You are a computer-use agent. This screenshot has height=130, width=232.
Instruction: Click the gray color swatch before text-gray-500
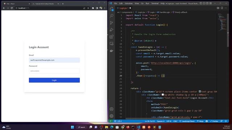[200, 91]
